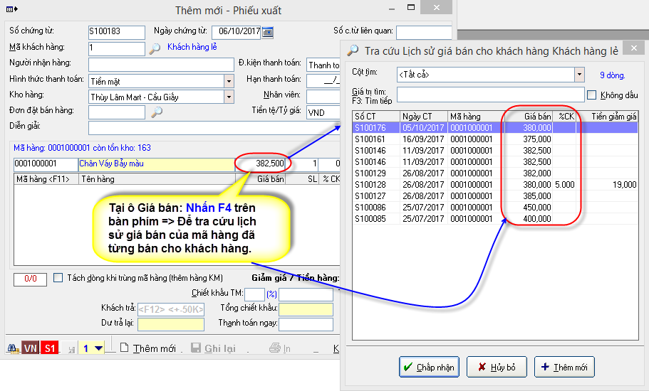The image size is (649, 391).
Task: Click the magnifier beside Đơn đặt bán hàng
Action: tap(157, 112)
